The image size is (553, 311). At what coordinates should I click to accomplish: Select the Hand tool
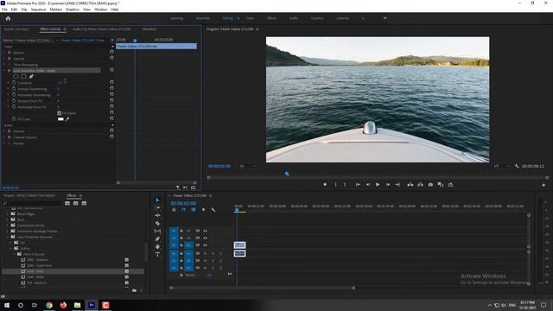[157, 246]
